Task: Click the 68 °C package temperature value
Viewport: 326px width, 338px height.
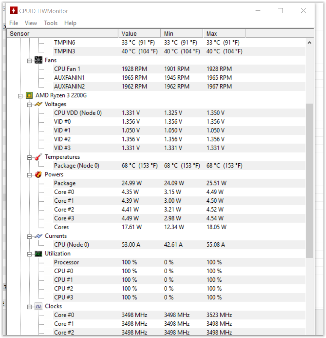Action: coord(140,166)
